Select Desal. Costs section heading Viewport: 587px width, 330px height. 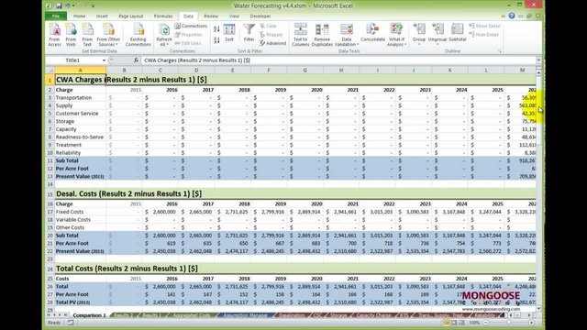[x=128, y=193]
